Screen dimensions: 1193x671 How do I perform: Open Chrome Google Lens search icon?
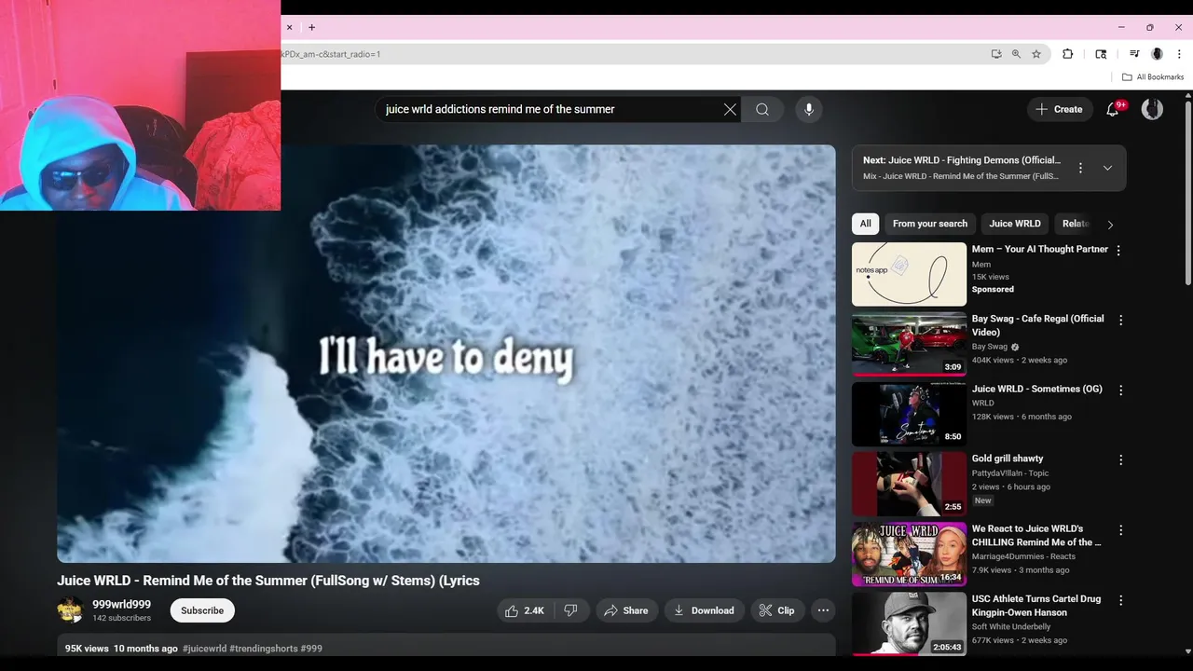tap(1101, 54)
